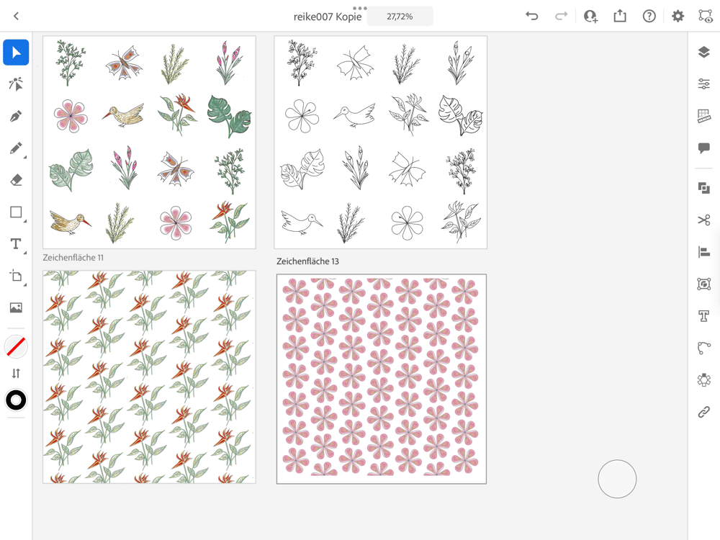Select the Zeichenfläche 11 label
The height and width of the screenshot is (540, 720).
[x=73, y=258]
